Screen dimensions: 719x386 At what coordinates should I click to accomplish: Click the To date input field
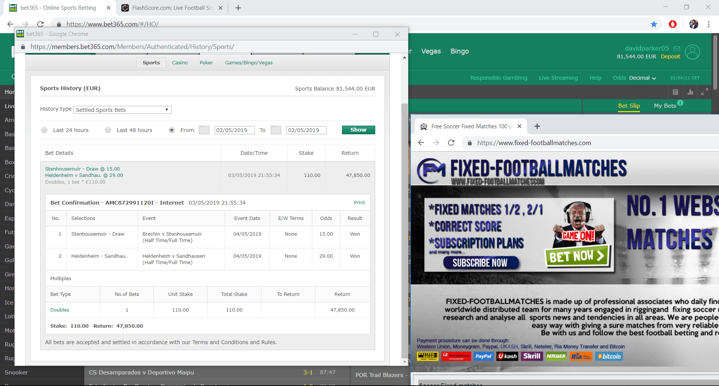click(306, 130)
